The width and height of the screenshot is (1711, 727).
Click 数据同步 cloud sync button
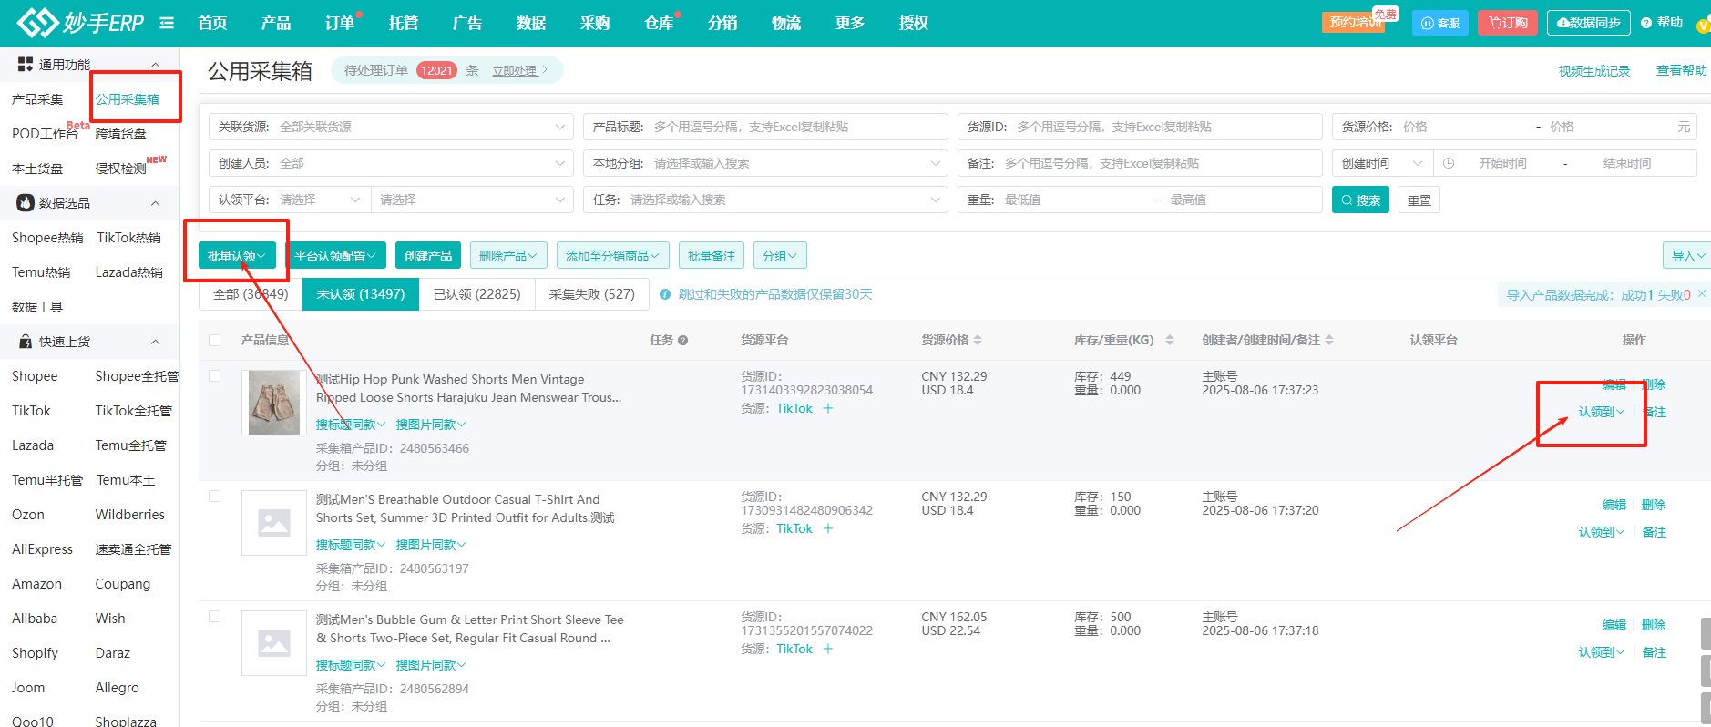click(x=1589, y=23)
